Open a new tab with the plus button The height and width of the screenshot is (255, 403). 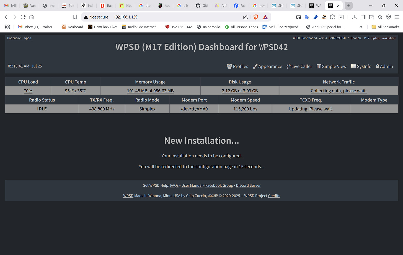(x=349, y=6)
